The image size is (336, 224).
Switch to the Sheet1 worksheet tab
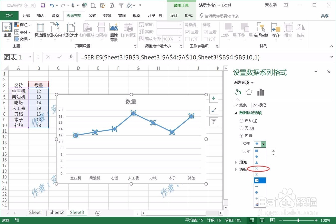point(36,212)
